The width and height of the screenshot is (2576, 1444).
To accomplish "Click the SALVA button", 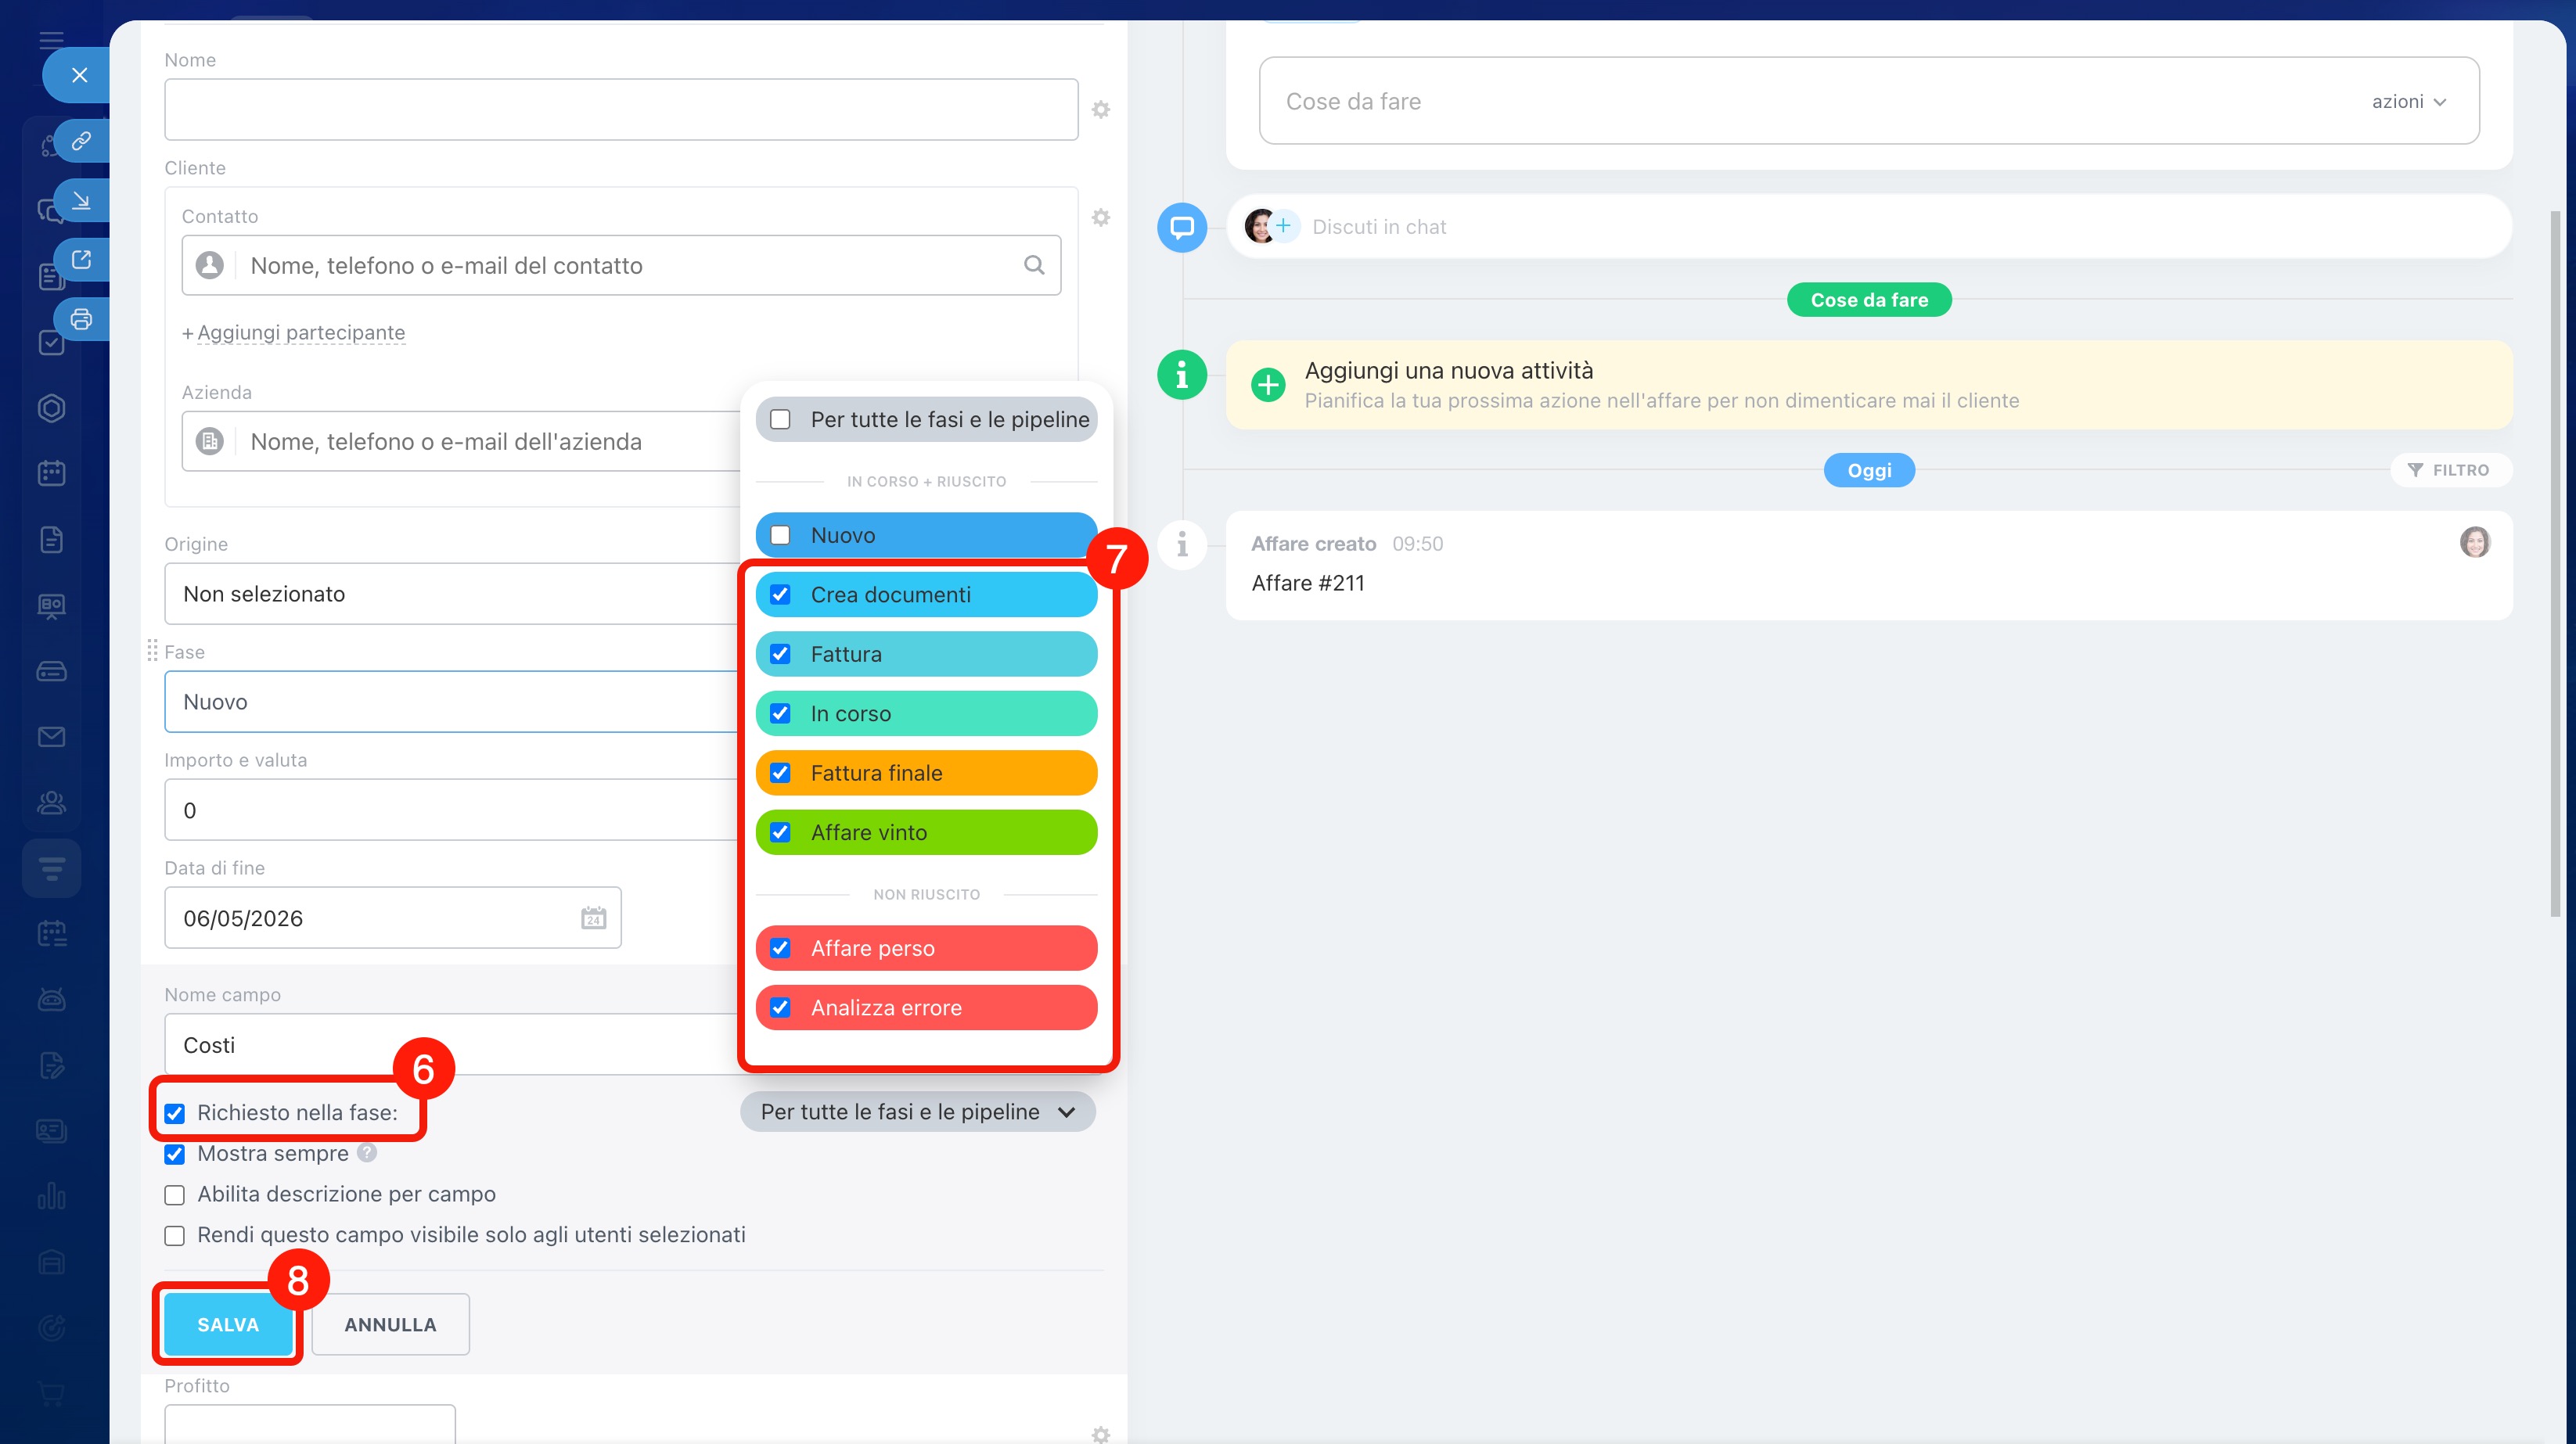I will click(x=228, y=1324).
